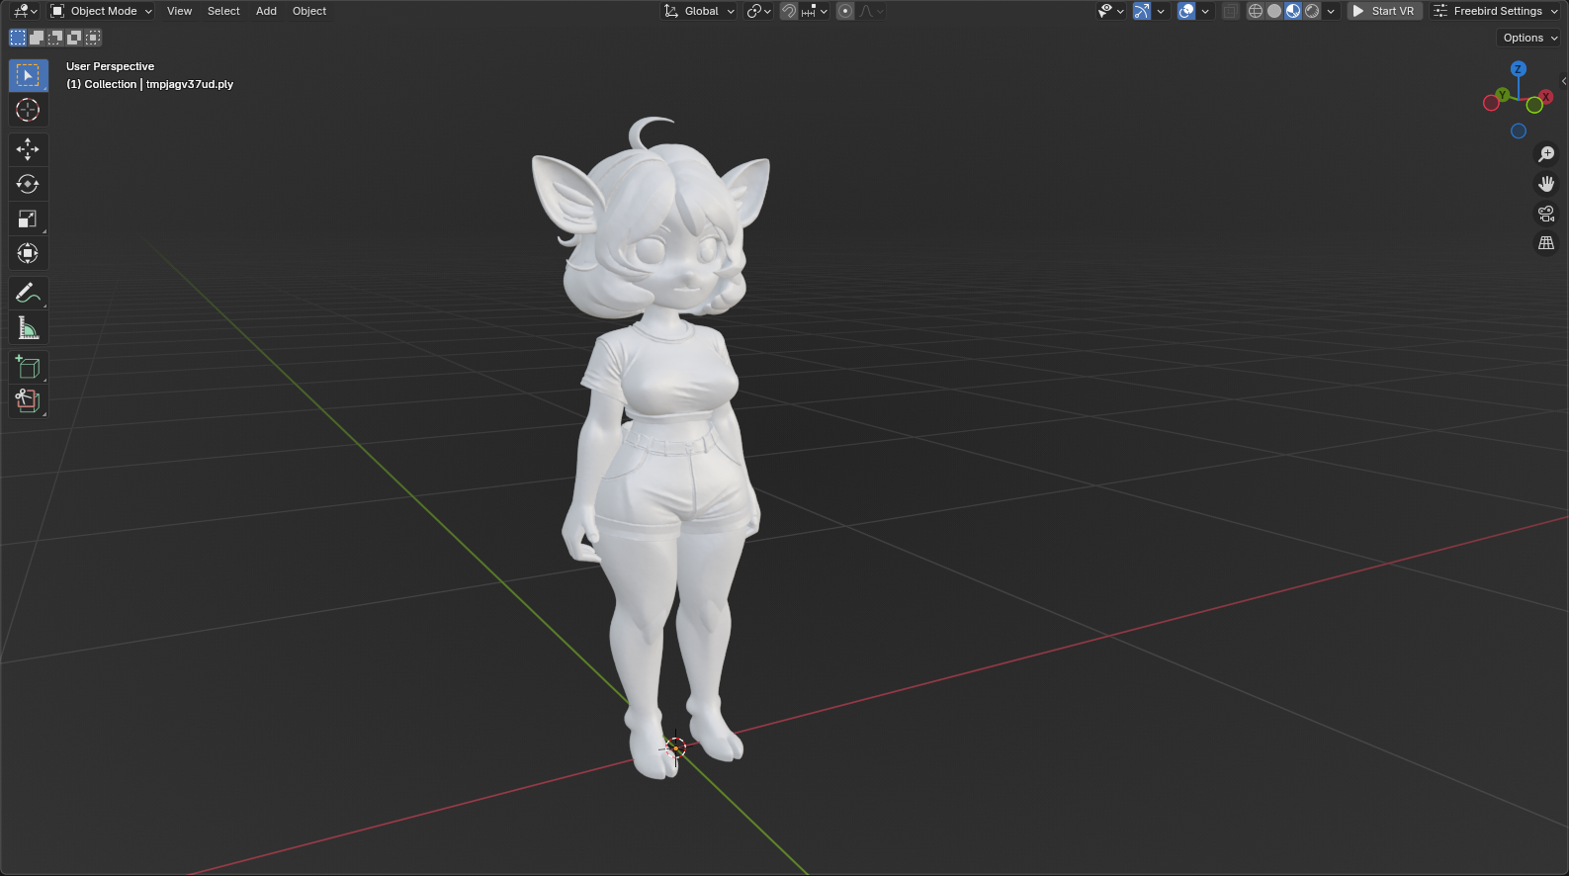This screenshot has height=876, width=1569.
Task: Click the negative X axis gizmo circle
Action: (x=1491, y=103)
